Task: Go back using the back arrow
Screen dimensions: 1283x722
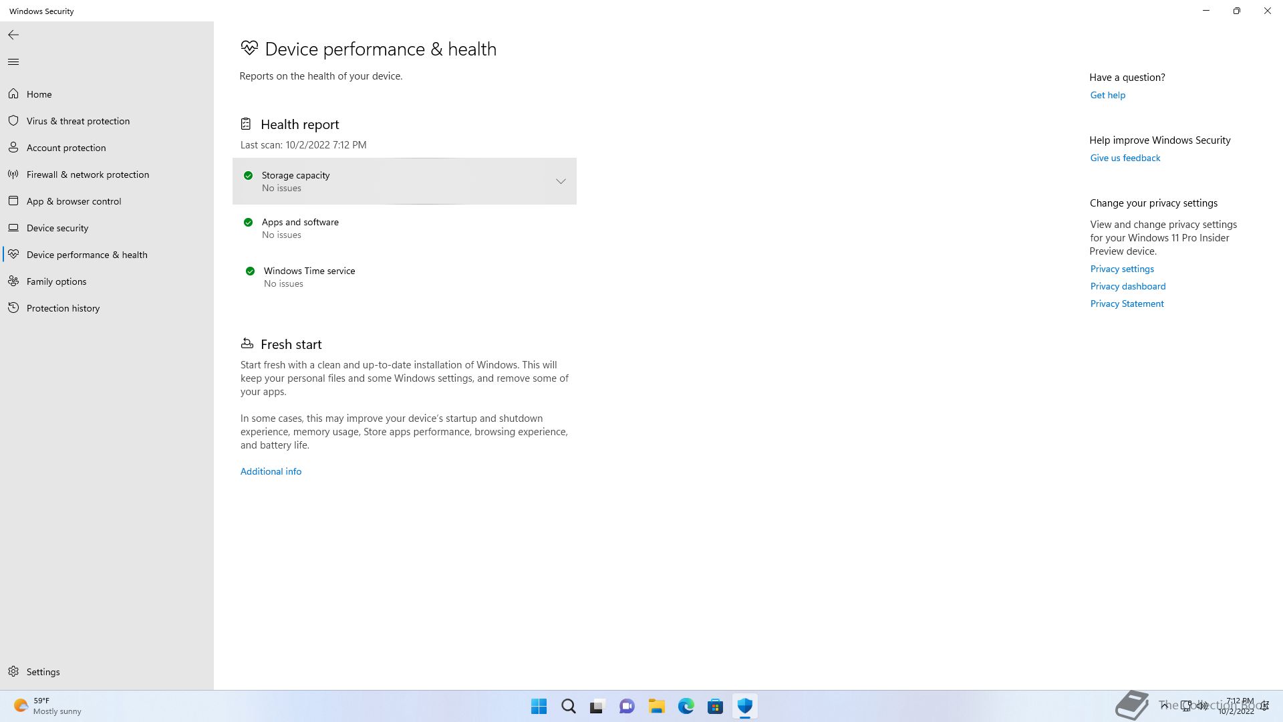Action: coord(13,35)
